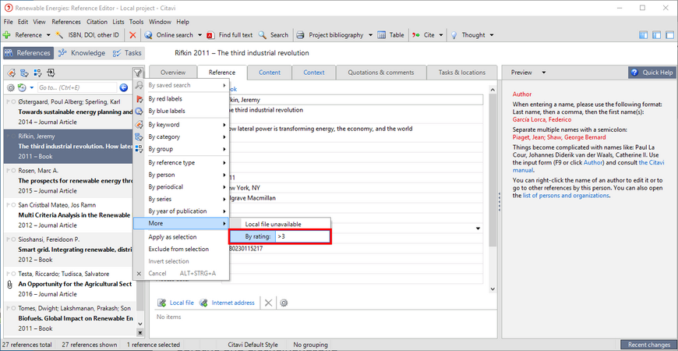Click the categories icon above reference list
Screen dimensions: 678x351
(x=24, y=73)
